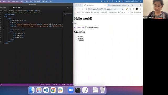
Task: Open Terminal from the dock
Action: (x=78, y=90)
